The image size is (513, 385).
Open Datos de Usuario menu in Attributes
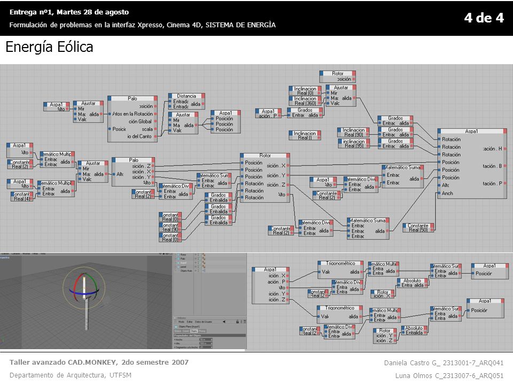point(204,321)
